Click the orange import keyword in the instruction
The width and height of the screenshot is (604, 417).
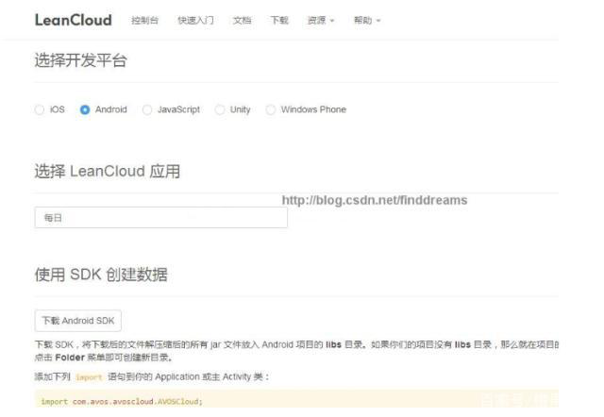(x=89, y=377)
